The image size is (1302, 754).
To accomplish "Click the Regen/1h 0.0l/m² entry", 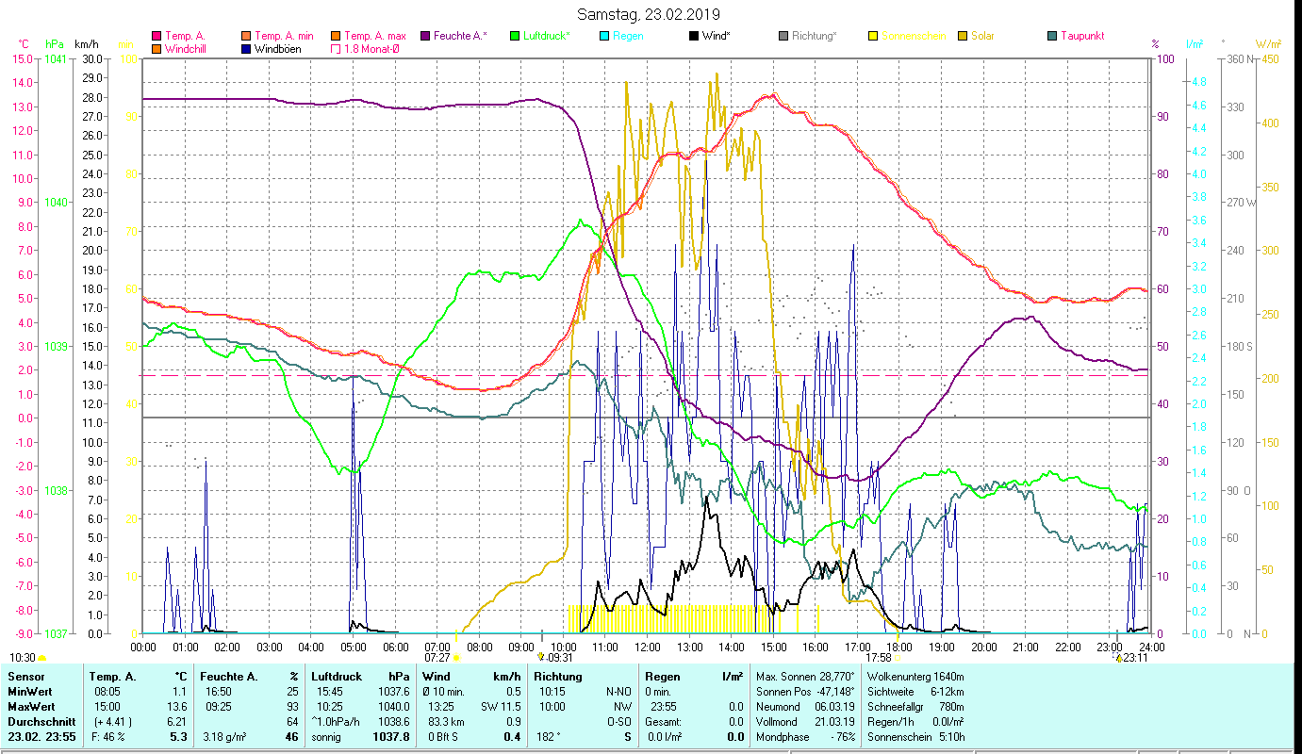I will [915, 722].
